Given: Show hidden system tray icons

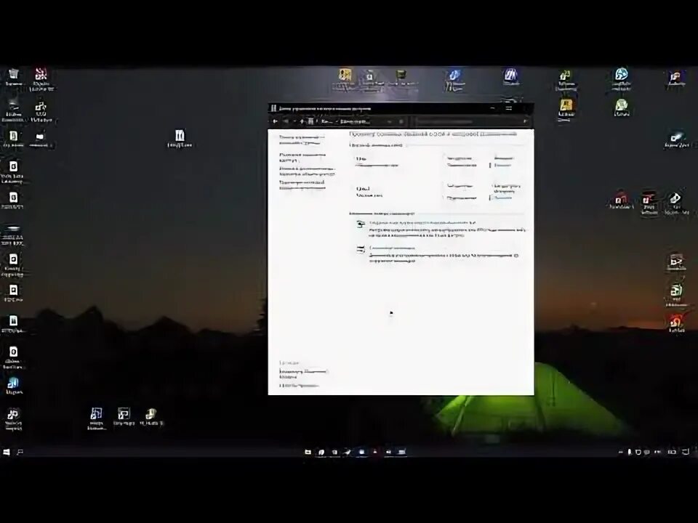Looking at the screenshot, I should [x=620, y=452].
